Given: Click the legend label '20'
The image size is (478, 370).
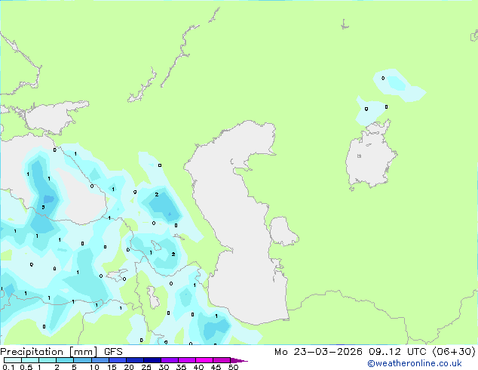Looking at the screenshot, I should coord(129,367).
